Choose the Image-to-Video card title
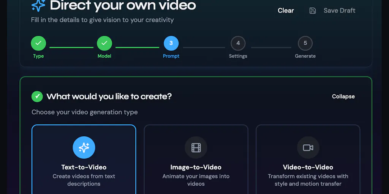389x194 pixels. (x=196, y=167)
